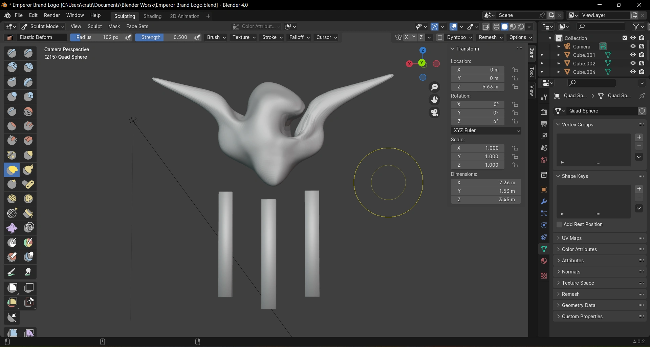Switch to the Shading workspace tab

[x=152, y=16]
